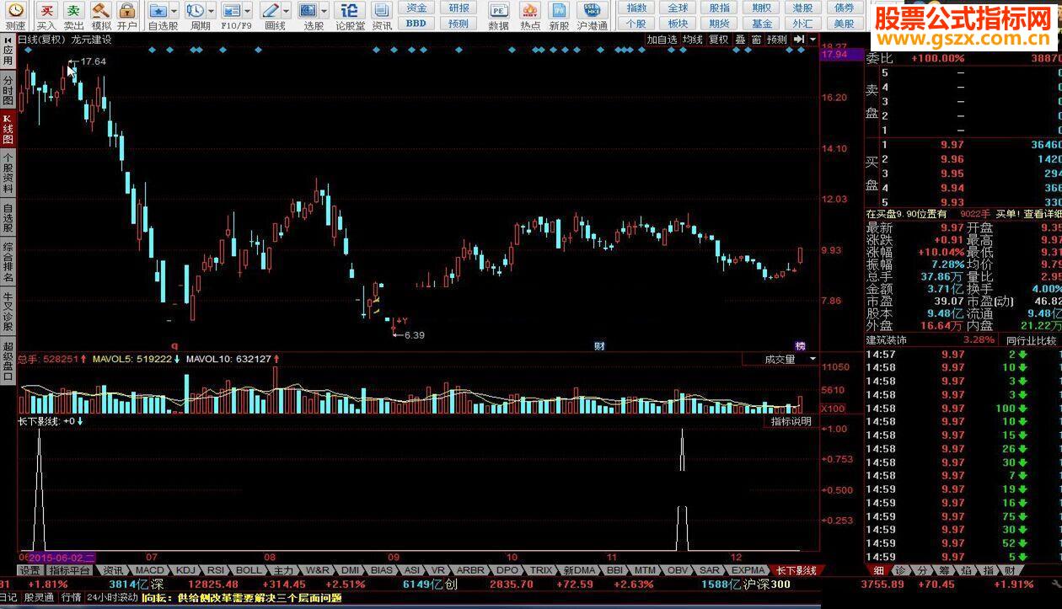
Task: Launch 模拟 simulated trading gavel icon
Action: (x=101, y=11)
